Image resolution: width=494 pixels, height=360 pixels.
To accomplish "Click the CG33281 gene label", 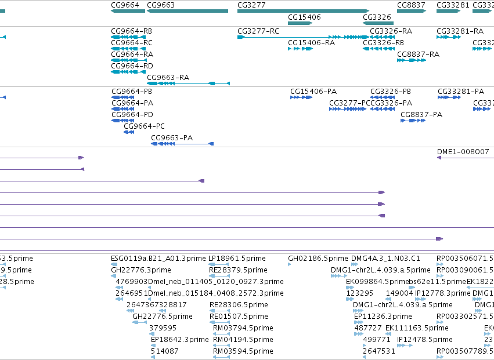I will [453, 5].
